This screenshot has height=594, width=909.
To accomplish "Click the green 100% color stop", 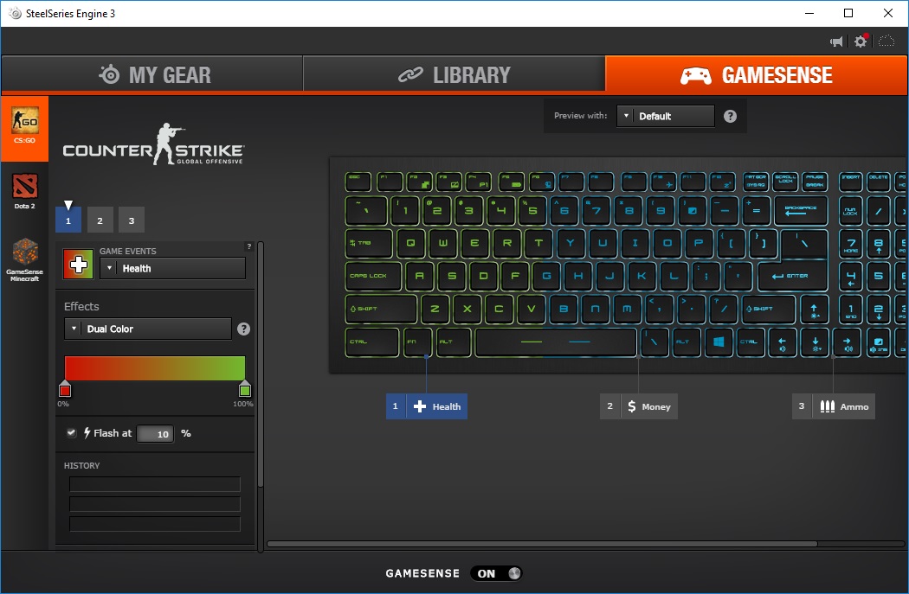I will [x=245, y=389].
